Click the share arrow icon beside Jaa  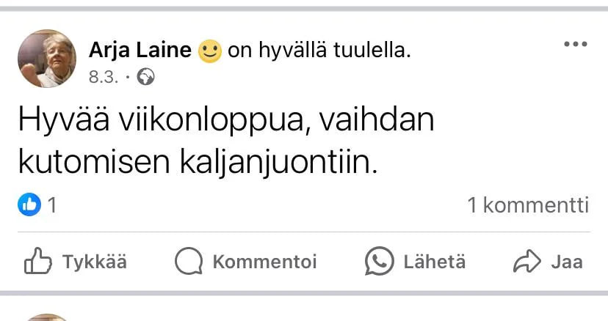(x=526, y=262)
